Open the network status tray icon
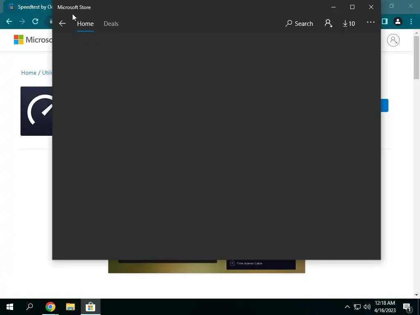The width and height of the screenshot is (420, 315). pyautogui.click(x=357, y=307)
